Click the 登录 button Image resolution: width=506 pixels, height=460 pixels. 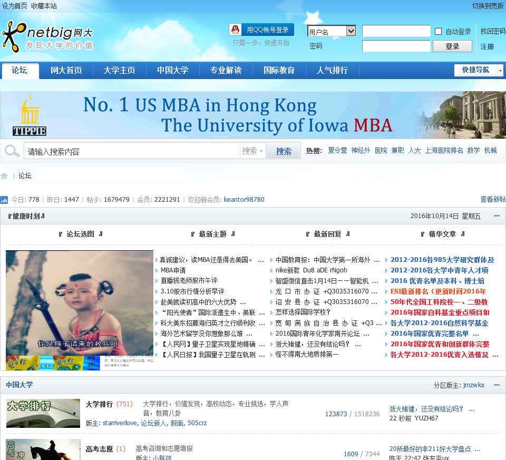point(452,46)
